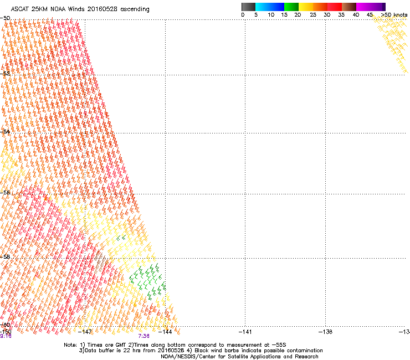This screenshot has height=360, width=410.
Task: Click the gray 0-5 knots legend segment
Action: pos(248,7)
